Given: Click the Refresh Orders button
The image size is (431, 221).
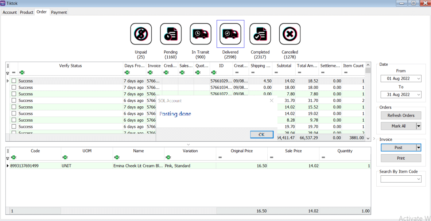Looking at the screenshot, I should pyautogui.click(x=401, y=115).
